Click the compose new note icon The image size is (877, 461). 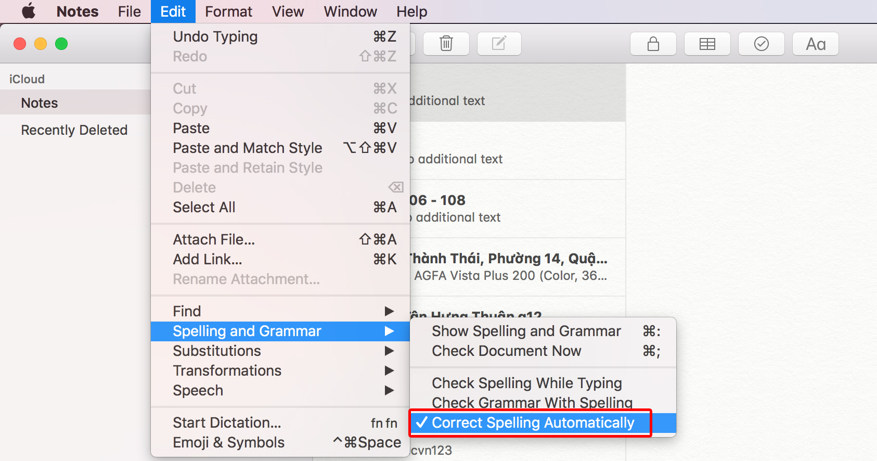pyautogui.click(x=499, y=44)
